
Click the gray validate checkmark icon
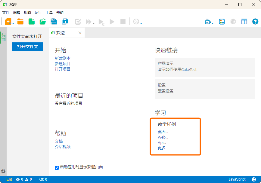point(78,22)
